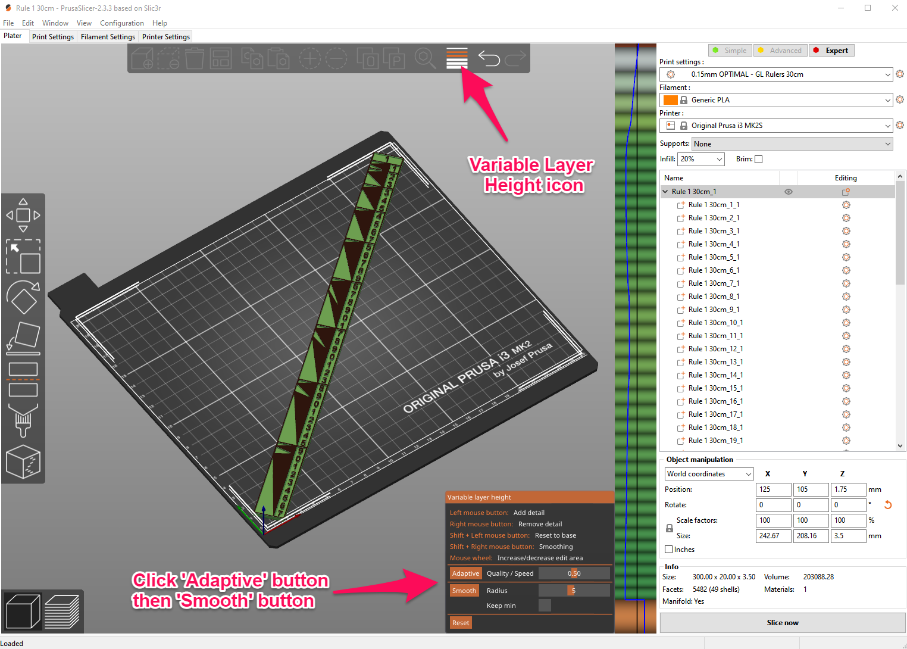Viewport: 907px width, 649px height.
Task: Click the Adaptive button
Action: click(465, 573)
